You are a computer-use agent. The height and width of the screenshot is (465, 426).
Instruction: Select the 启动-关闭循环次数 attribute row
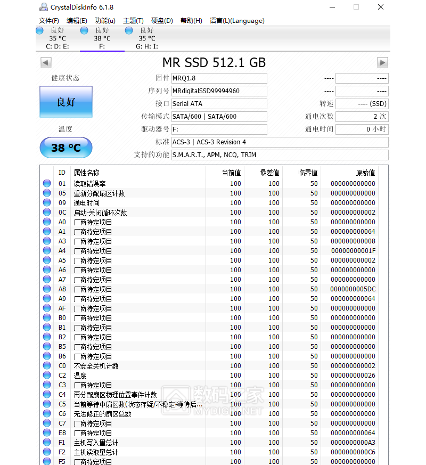pos(209,213)
